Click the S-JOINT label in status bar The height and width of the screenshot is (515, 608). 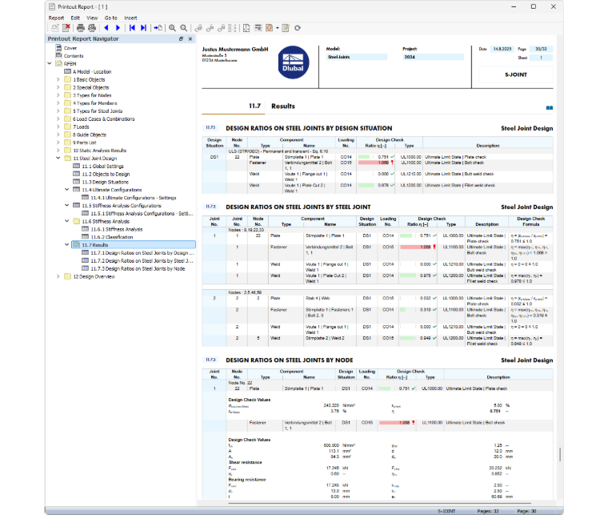click(x=446, y=511)
